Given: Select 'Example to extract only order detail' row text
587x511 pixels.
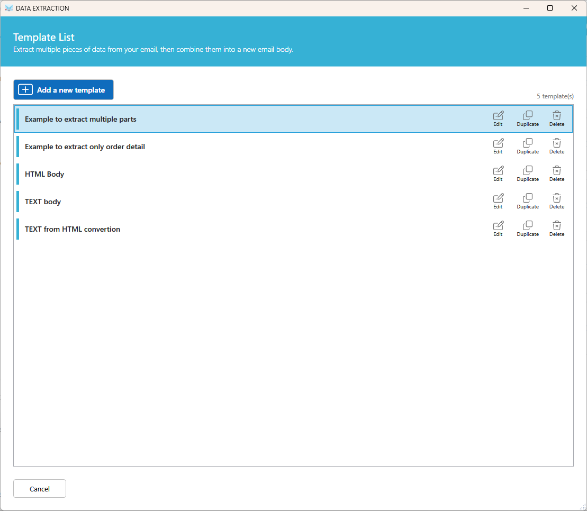Looking at the screenshot, I should pyautogui.click(x=85, y=147).
